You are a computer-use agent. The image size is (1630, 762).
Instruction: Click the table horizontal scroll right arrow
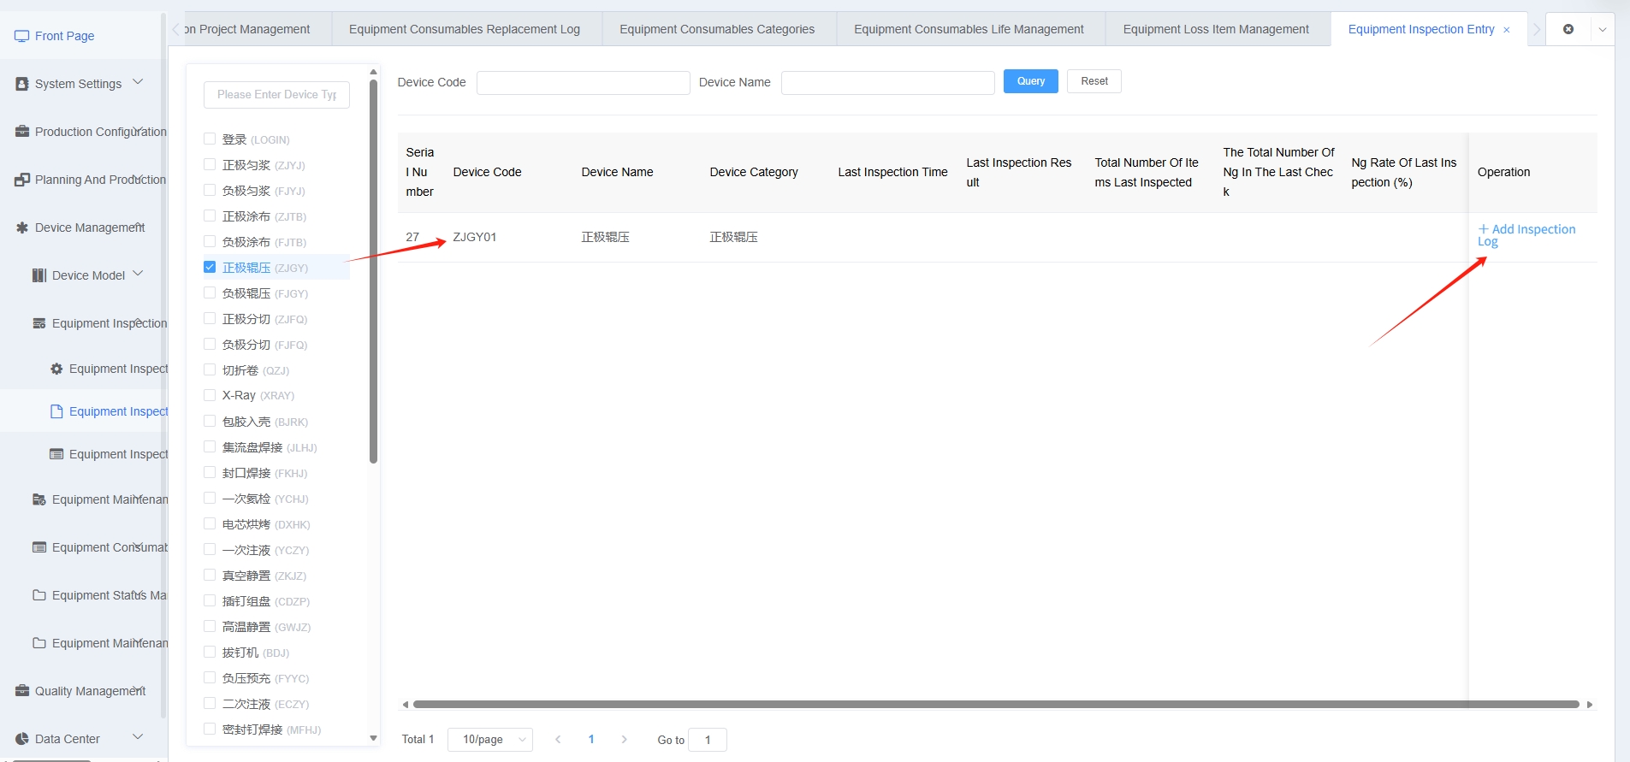pyautogui.click(x=1590, y=705)
